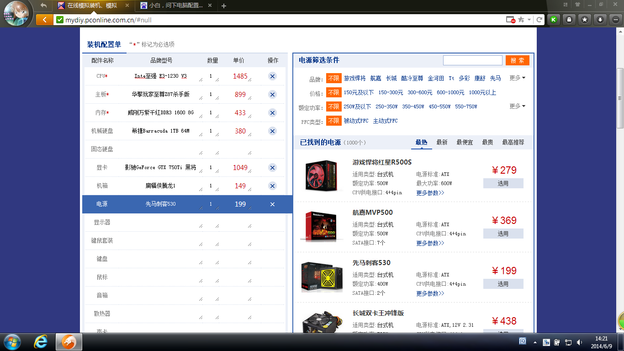Open favorites dropdown arrow in address bar
The width and height of the screenshot is (624, 351).
point(529,20)
